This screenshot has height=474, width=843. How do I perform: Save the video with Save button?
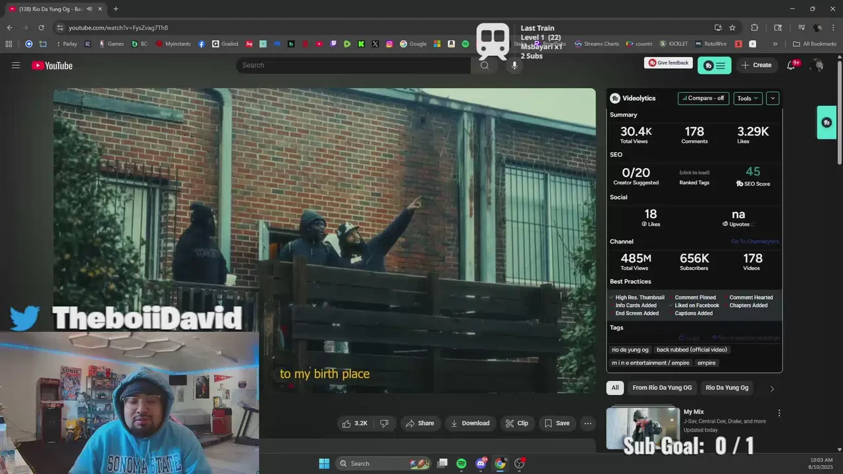(x=557, y=423)
